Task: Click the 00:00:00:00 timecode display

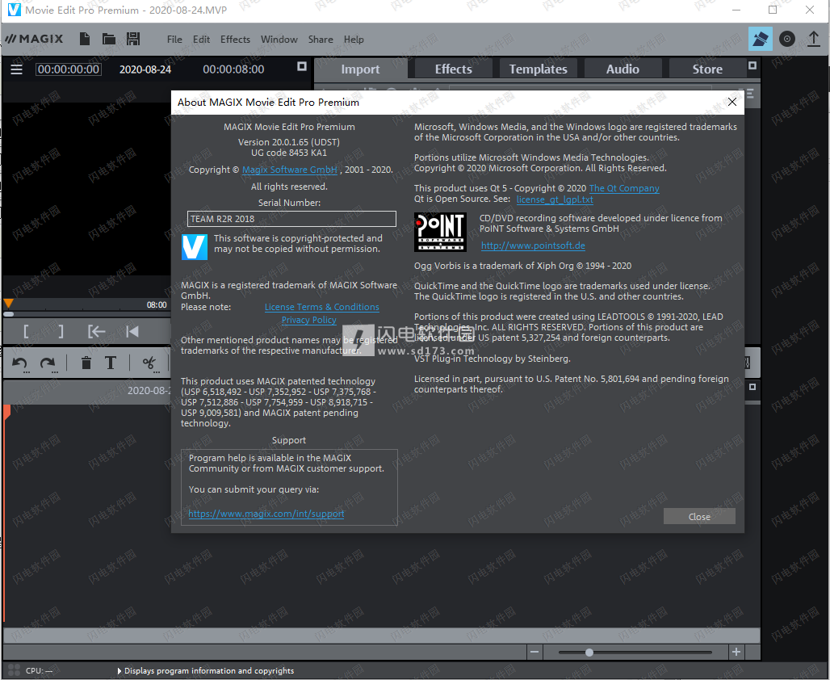Action: click(69, 69)
